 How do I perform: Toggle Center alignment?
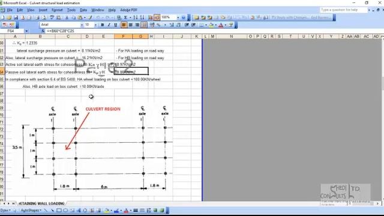pyautogui.click(x=131, y=25)
